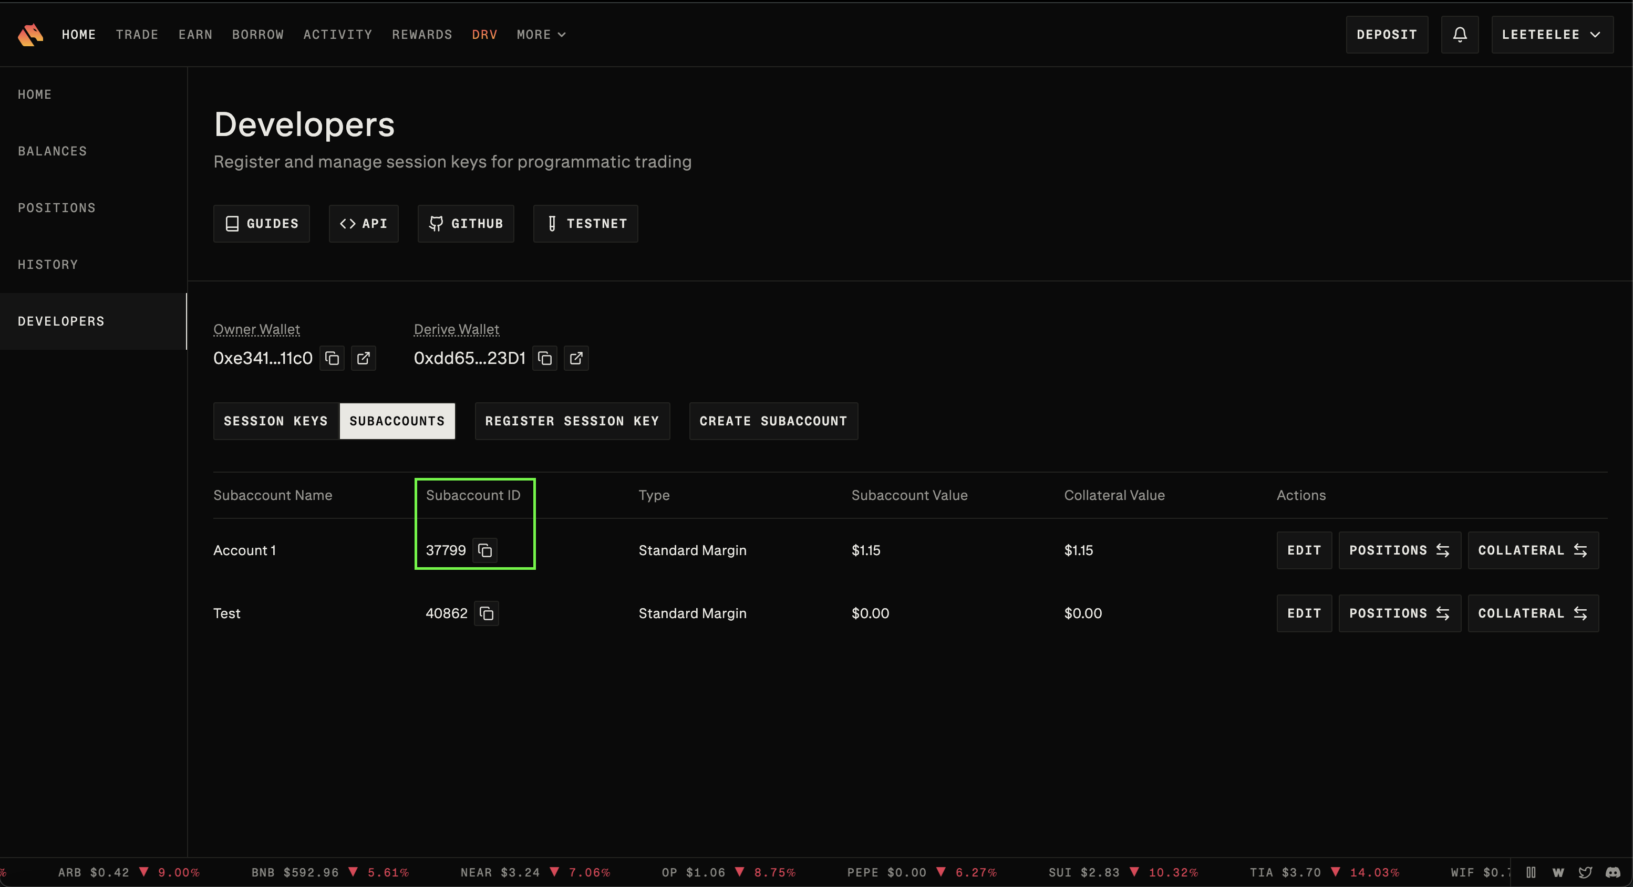Open the notifications bell

click(1459, 35)
